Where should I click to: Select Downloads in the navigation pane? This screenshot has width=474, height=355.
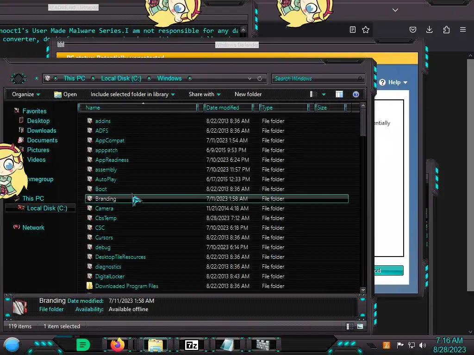tap(41, 130)
